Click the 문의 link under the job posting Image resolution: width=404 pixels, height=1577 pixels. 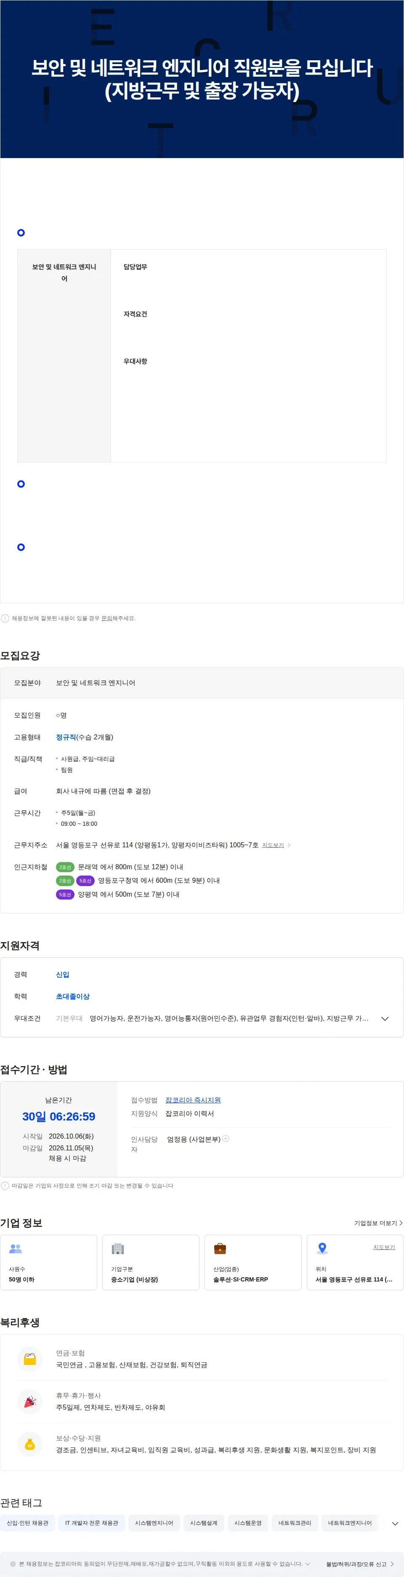pyautogui.click(x=106, y=618)
